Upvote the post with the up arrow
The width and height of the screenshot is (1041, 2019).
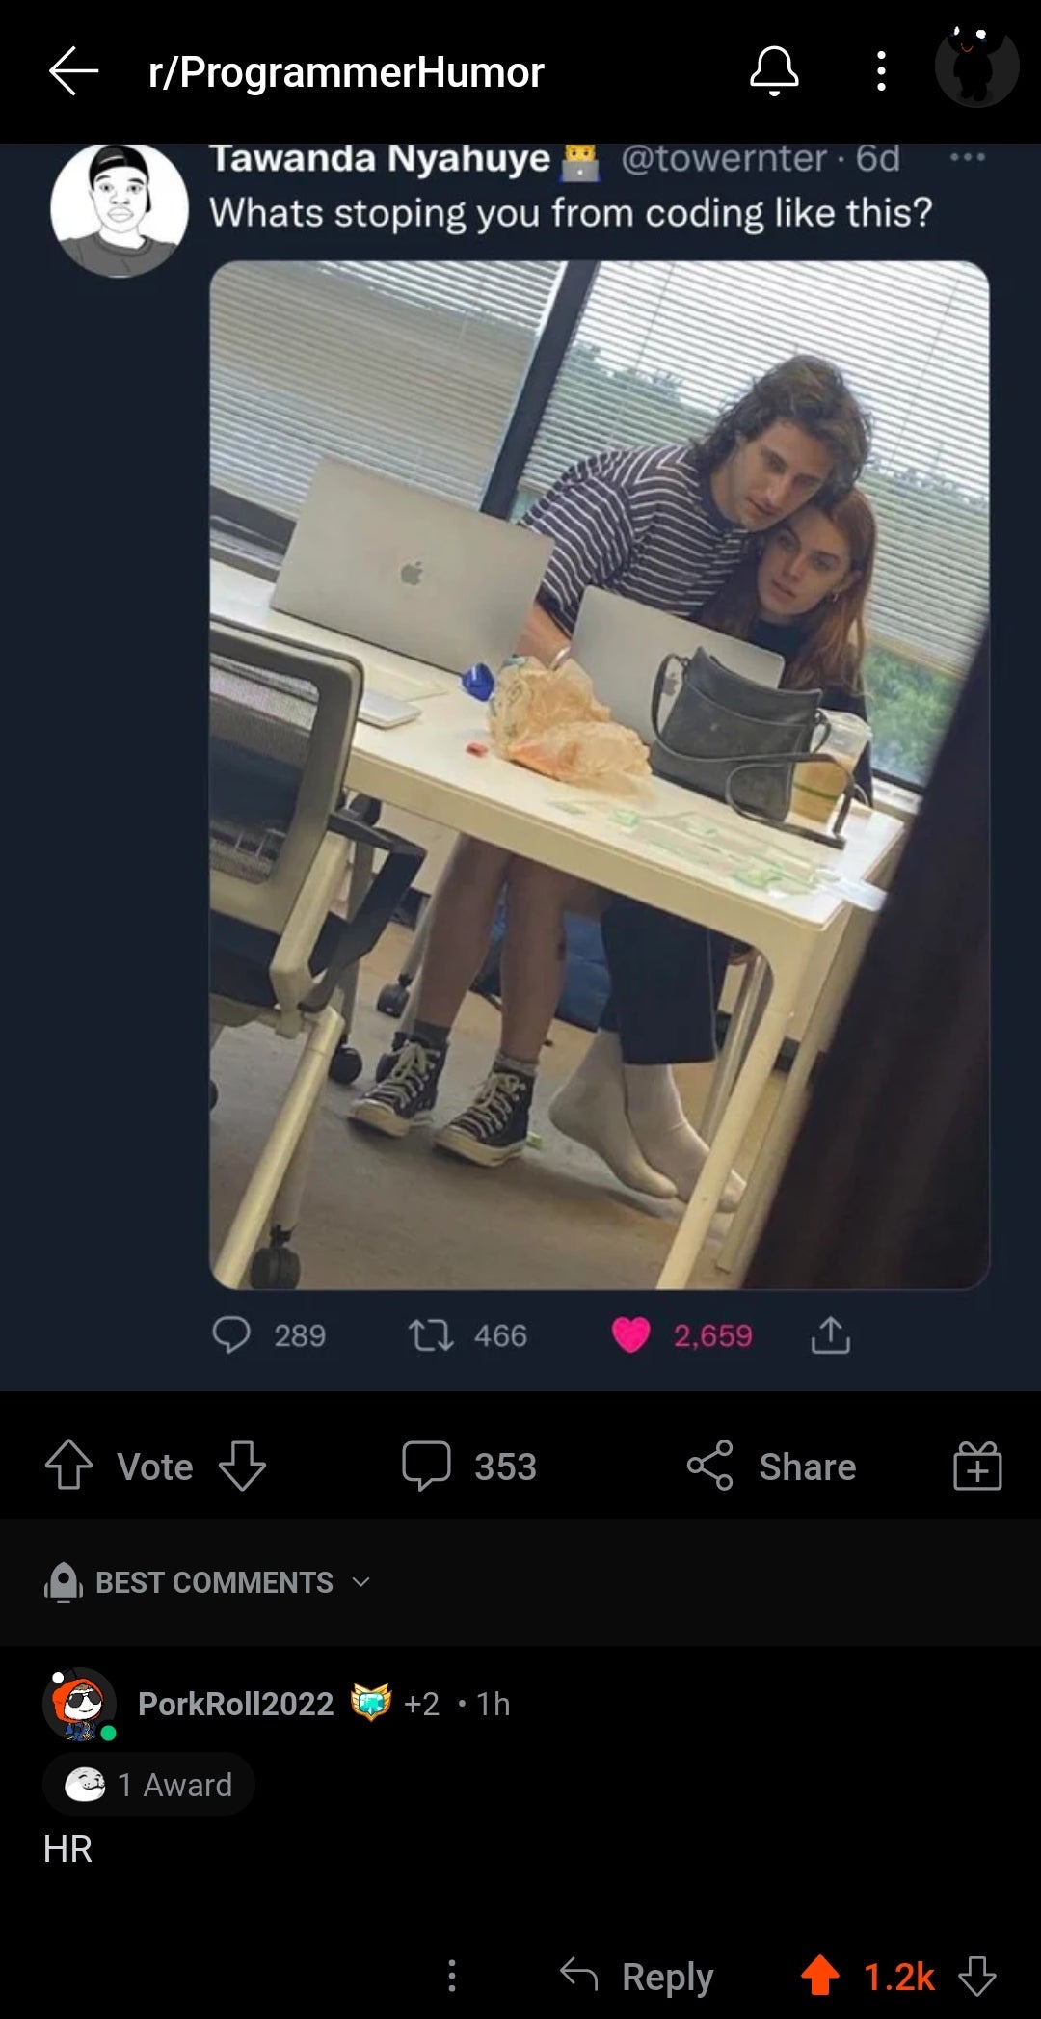click(69, 1466)
